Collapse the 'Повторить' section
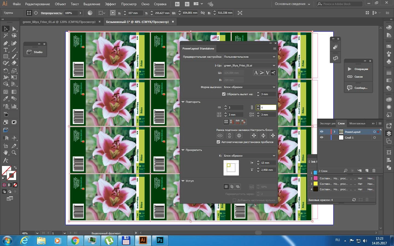 coord(183,102)
